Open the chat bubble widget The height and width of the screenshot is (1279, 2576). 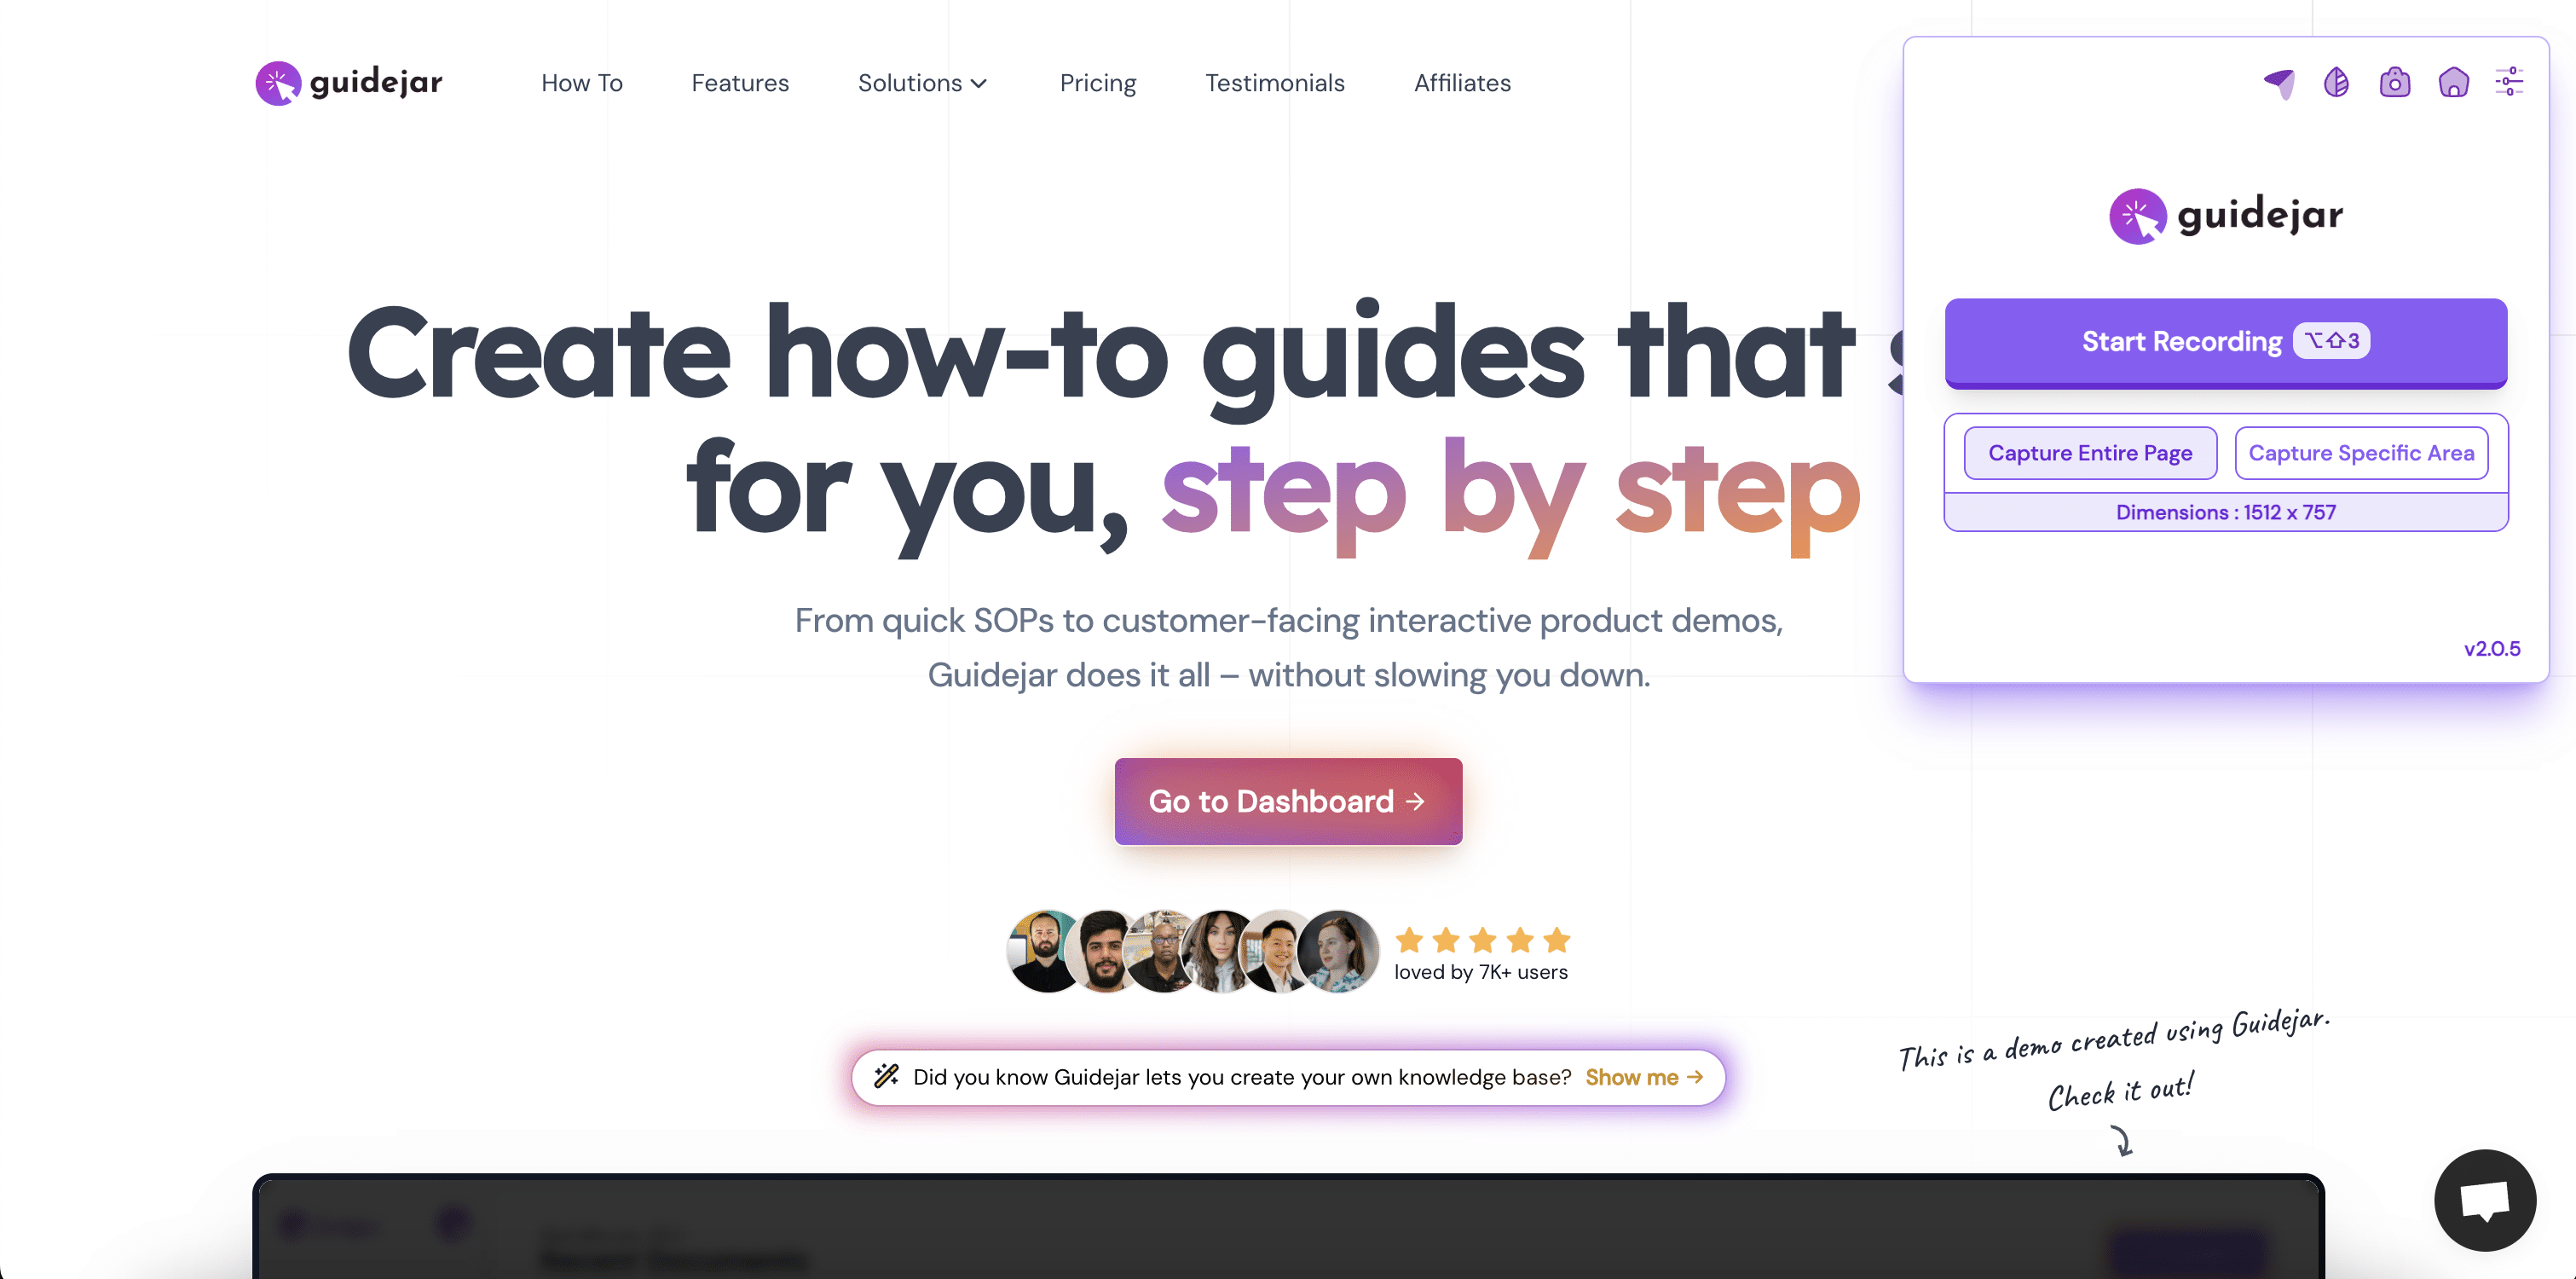point(2485,1199)
